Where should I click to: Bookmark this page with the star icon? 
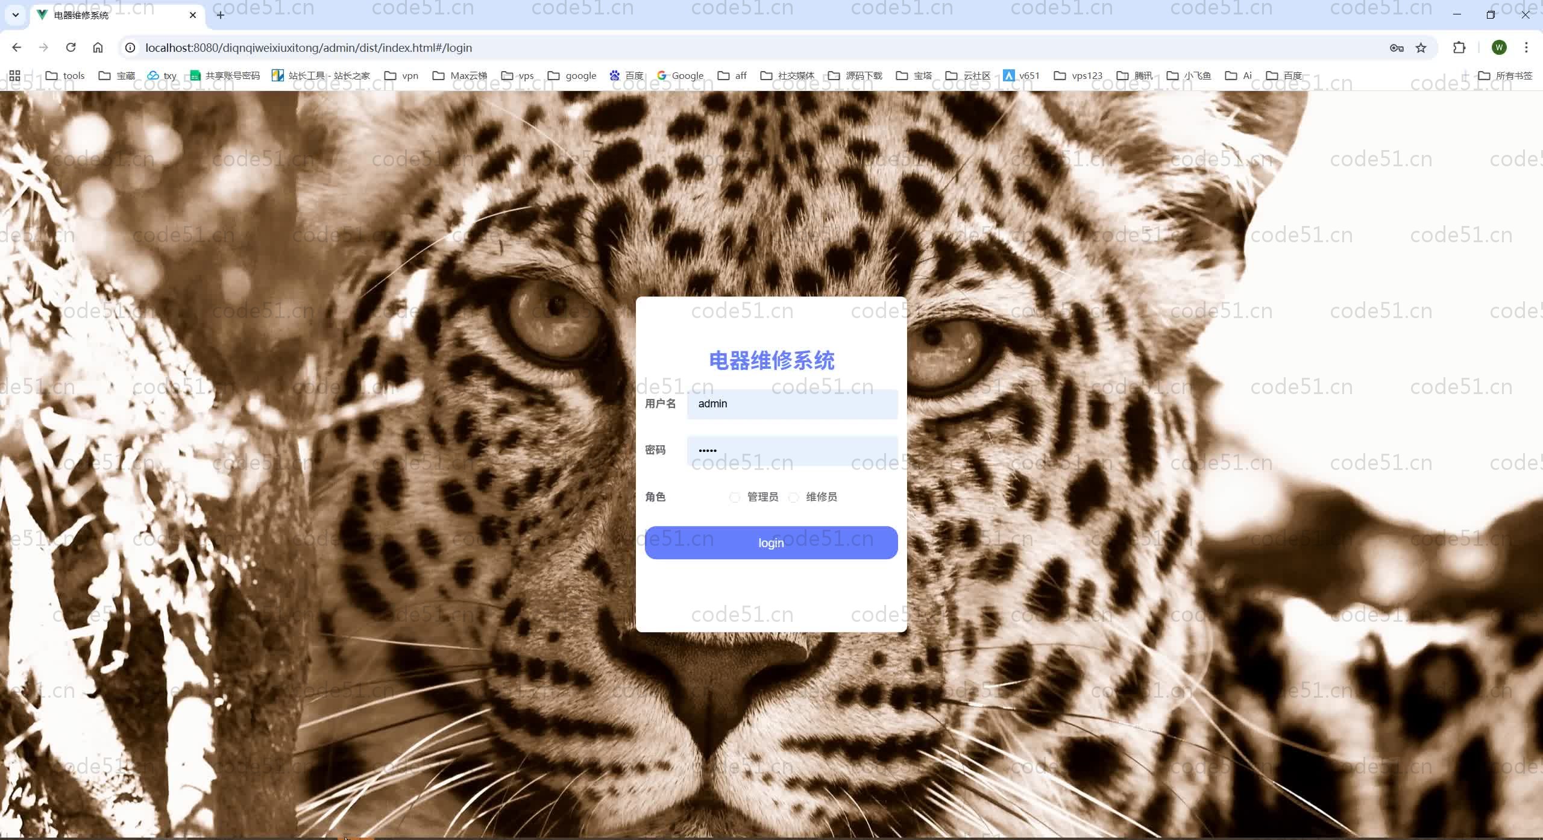click(x=1421, y=48)
